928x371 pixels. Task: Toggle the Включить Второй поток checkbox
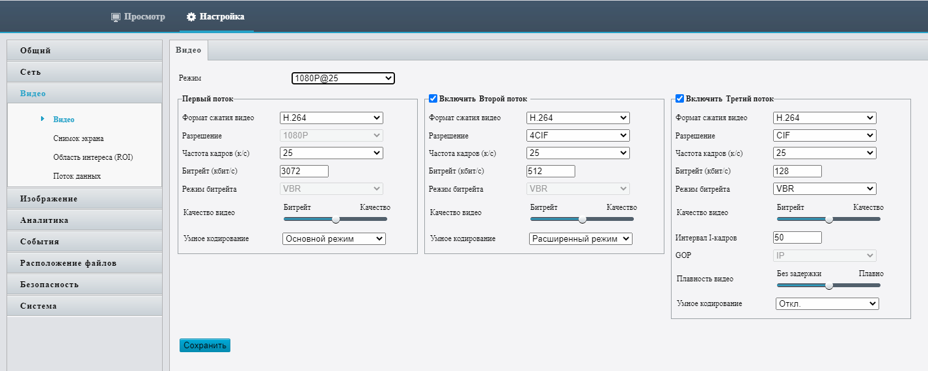(433, 98)
